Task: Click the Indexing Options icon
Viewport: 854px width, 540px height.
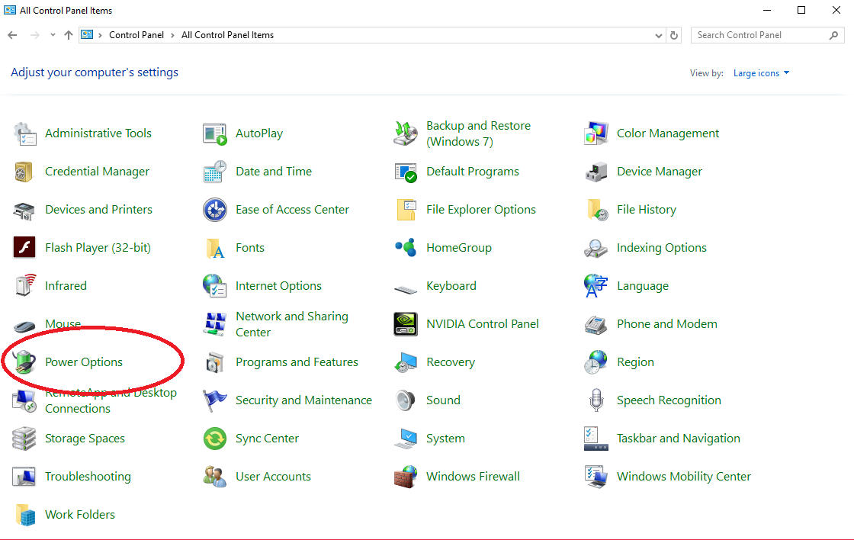Action: click(x=596, y=248)
